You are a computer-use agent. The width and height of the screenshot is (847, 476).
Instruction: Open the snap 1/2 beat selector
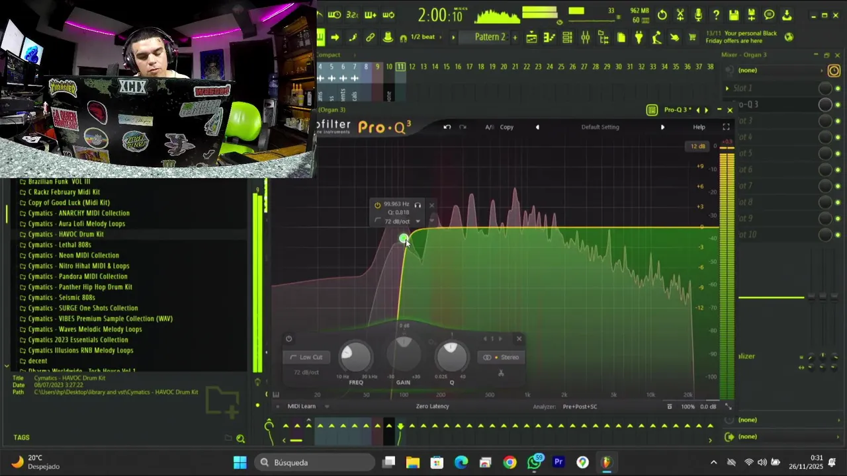423,37
